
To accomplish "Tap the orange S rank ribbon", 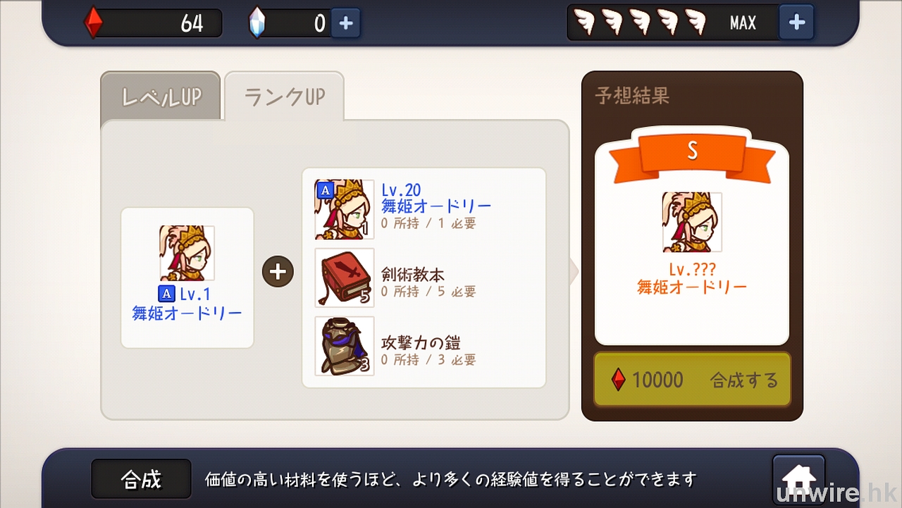I will (692, 154).
